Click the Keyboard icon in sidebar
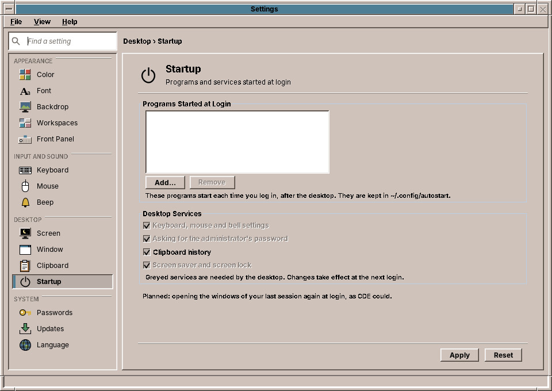 [x=25, y=170]
